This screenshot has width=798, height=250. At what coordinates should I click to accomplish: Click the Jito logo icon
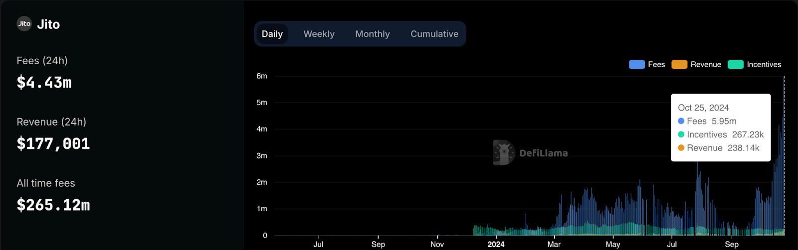coord(24,24)
